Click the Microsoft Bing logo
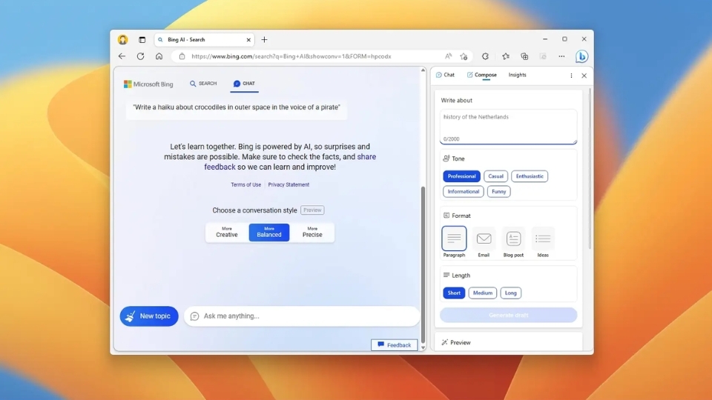 [x=148, y=84]
